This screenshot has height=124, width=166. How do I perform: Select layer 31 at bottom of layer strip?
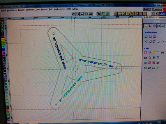(8, 119)
